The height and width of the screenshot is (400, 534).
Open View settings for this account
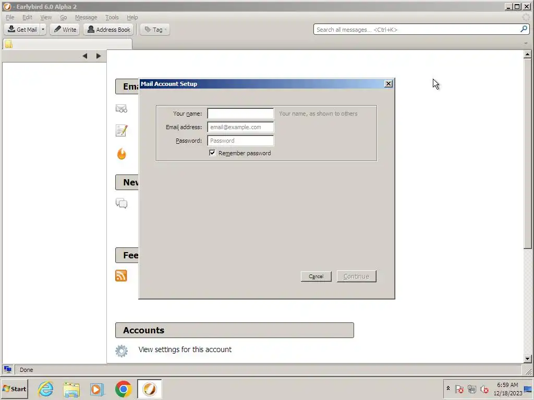tap(185, 349)
